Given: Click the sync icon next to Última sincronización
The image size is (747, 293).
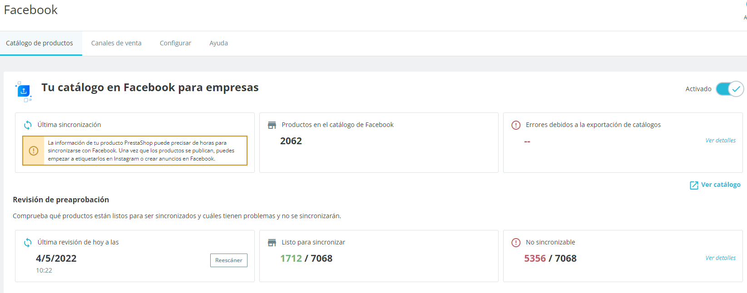Looking at the screenshot, I should pyautogui.click(x=28, y=125).
